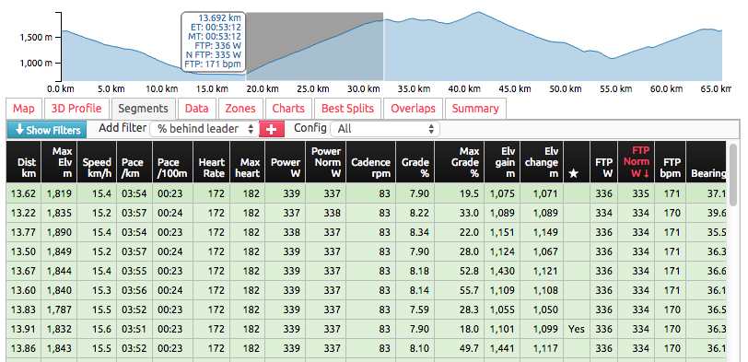Open the Summary tab

(475, 109)
